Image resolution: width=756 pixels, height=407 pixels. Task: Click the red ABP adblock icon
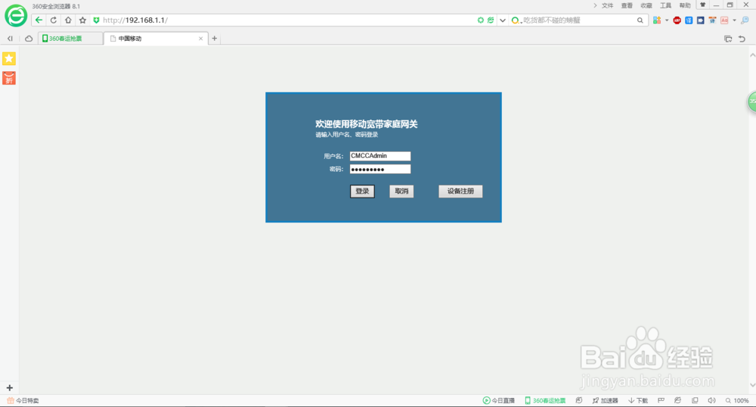677,20
